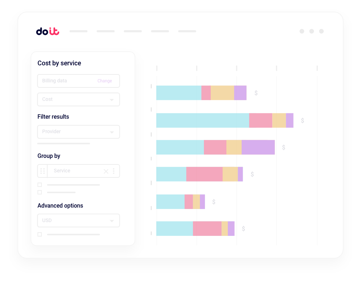361x282 pixels.
Task: Open the Service row three-dot menu
Action: (x=114, y=171)
